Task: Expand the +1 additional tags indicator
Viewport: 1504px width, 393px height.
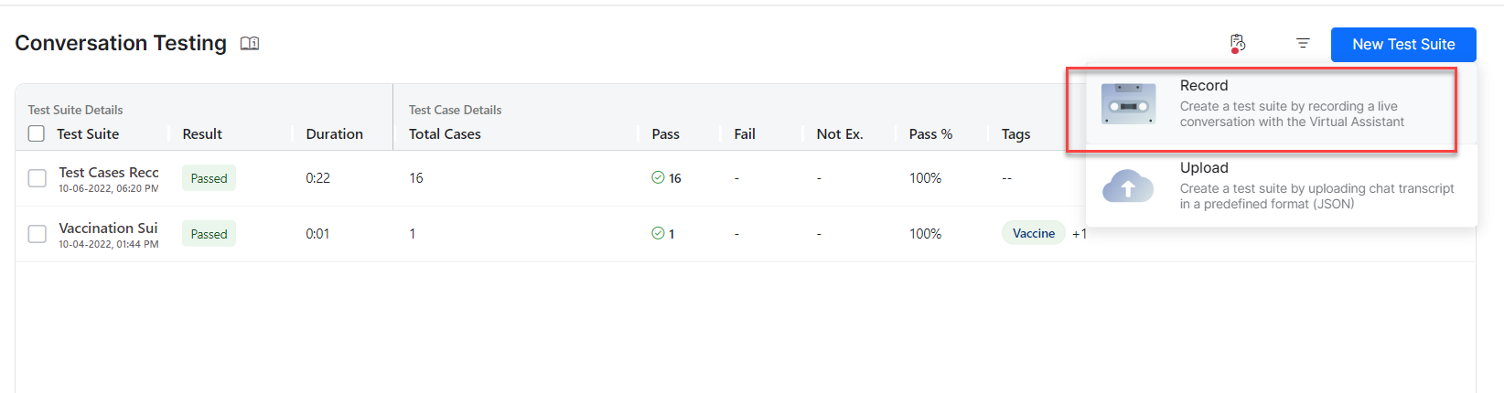Action: 1080,234
